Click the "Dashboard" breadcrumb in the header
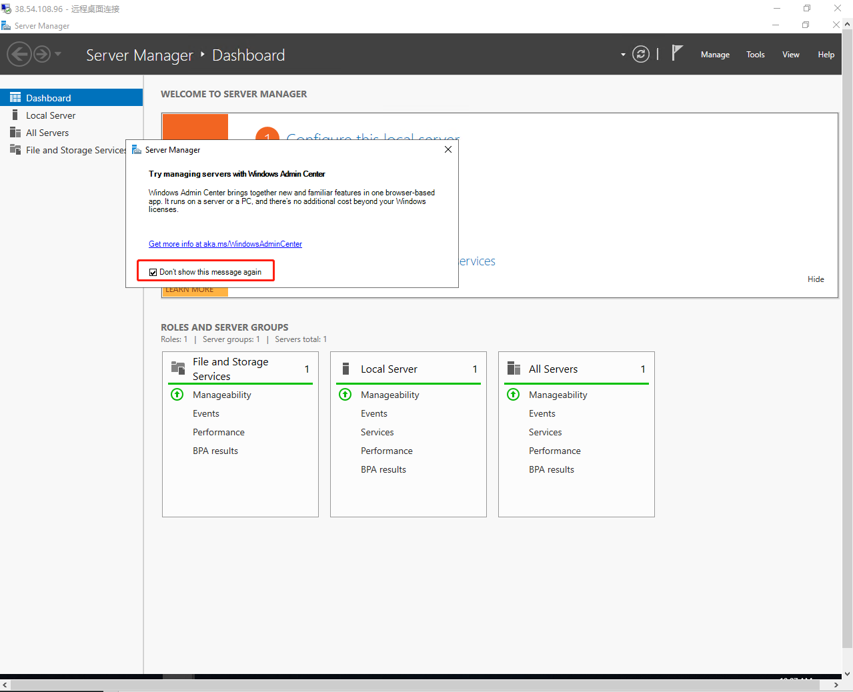 pyautogui.click(x=249, y=55)
